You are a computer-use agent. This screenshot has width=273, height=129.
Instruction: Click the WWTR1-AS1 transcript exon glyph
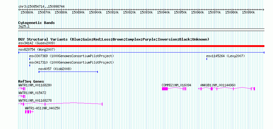29,112
